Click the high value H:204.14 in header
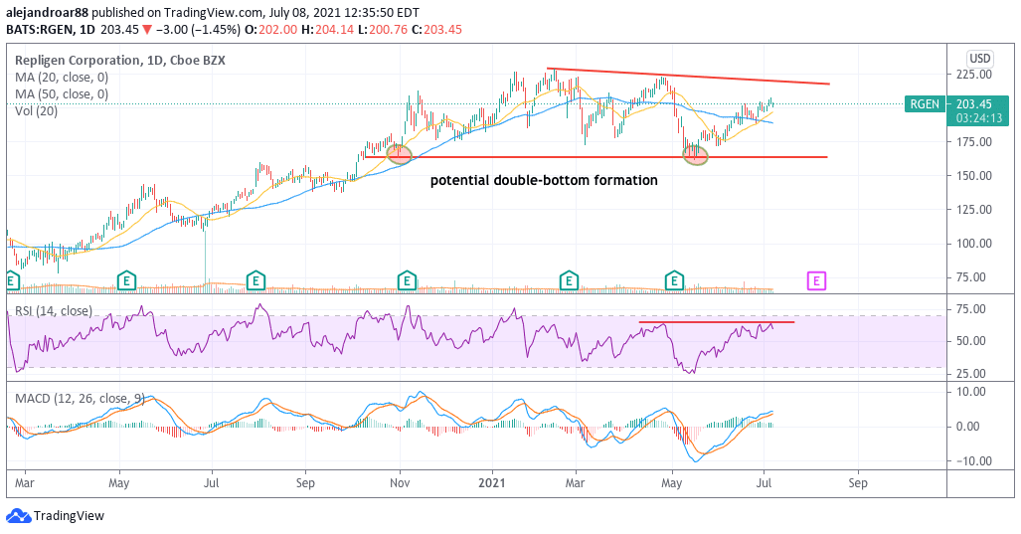 (327, 29)
